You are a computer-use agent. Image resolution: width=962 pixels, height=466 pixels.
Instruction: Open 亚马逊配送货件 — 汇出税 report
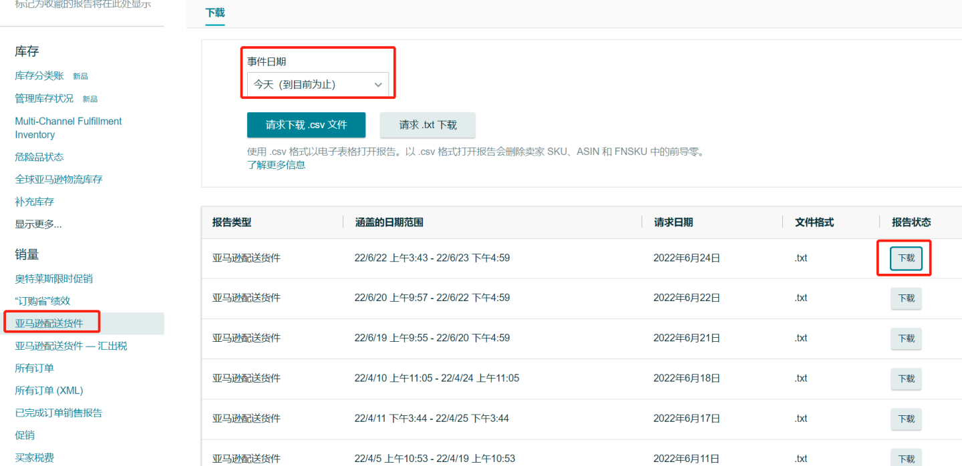click(x=70, y=345)
